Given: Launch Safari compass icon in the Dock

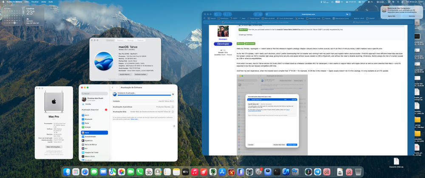Looking at the screenshot, I should pyautogui.click(x=85, y=172).
